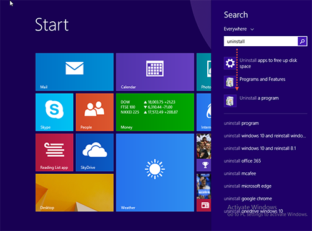Click the magnifier search button
Viewport: 312px width, 231px height.
click(x=302, y=41)
